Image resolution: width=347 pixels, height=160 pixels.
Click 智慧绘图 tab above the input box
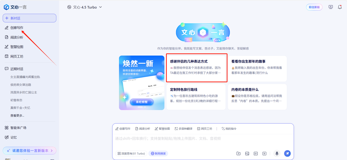pyautogui.click(x=162, y=129)
